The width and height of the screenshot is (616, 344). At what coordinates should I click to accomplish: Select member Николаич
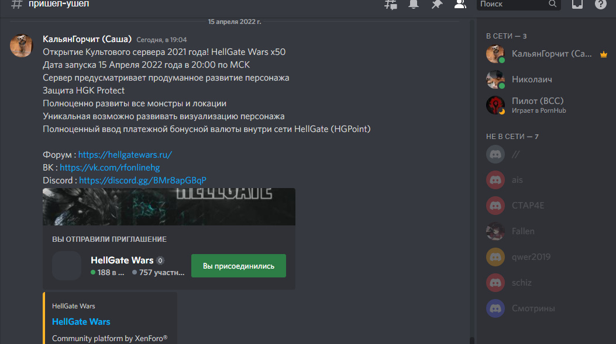click(x=546, y=79)
